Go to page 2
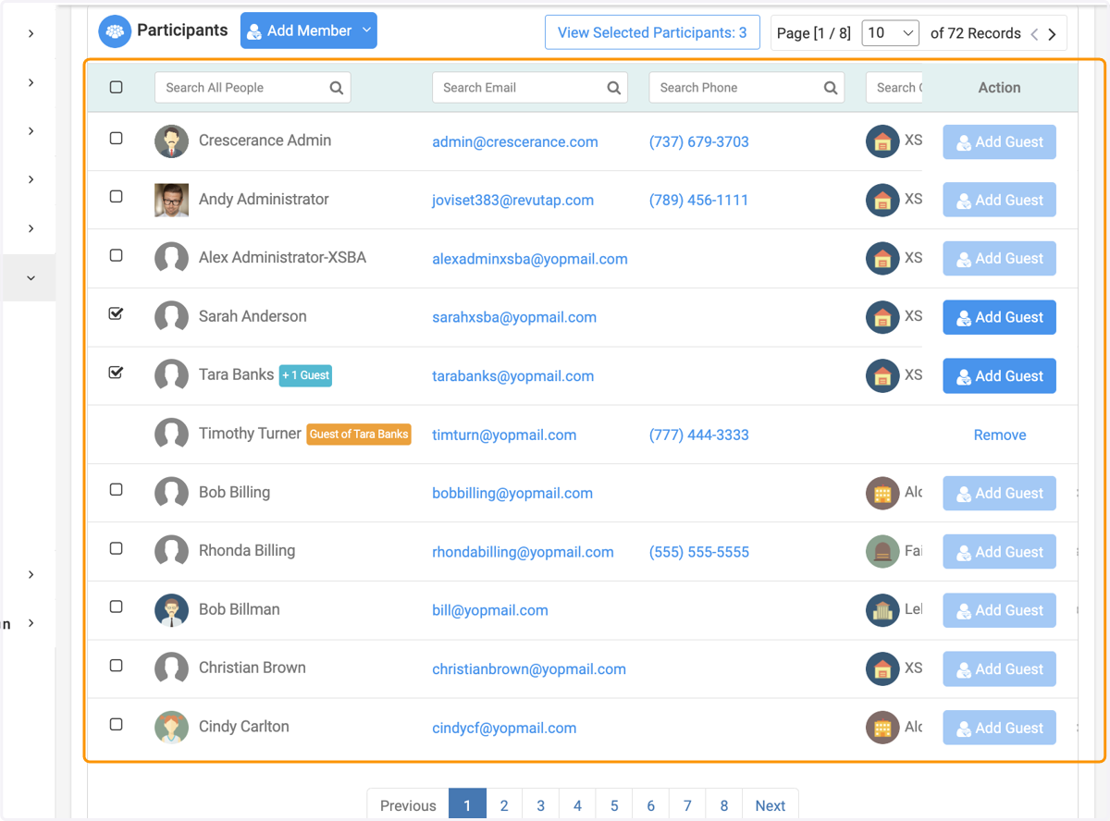The width and height of the screenshot is (1110, 821). tap(504, 804)
